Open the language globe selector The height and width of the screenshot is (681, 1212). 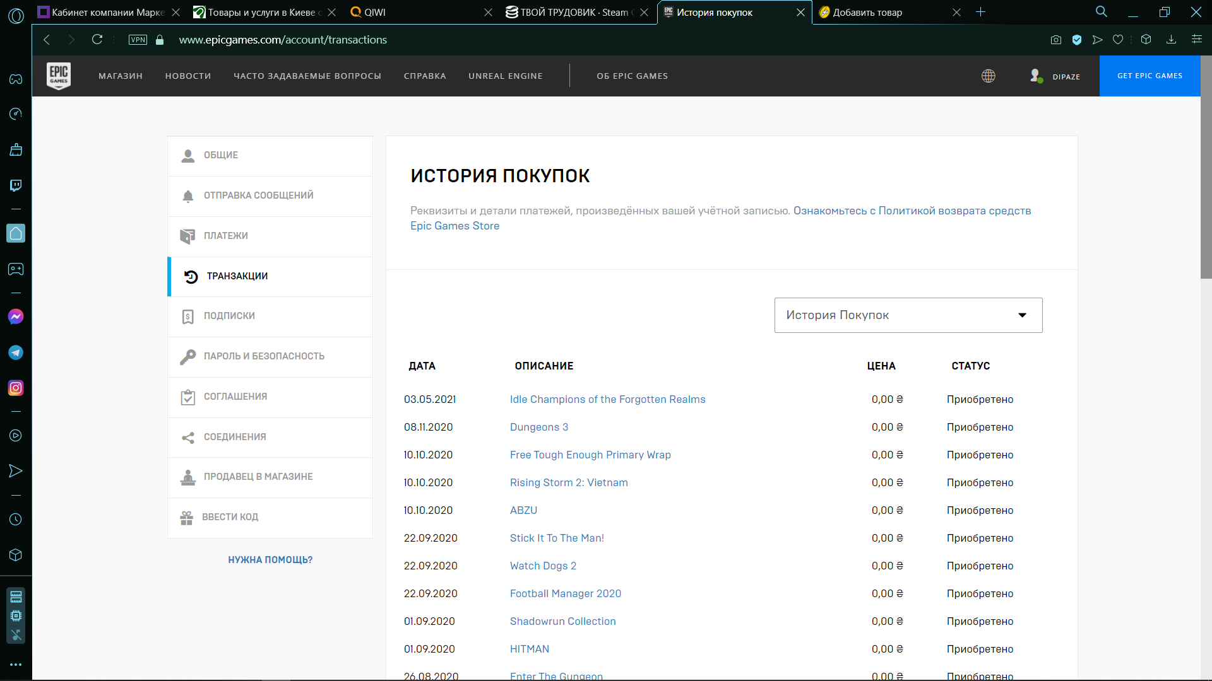(x=989, y=76)
